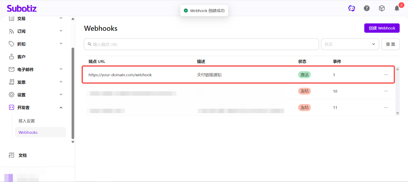The width and height of the screenshot is (408, 182).
Task: Open more options for the 激活 webhook row
Action: tap(386, 75)
